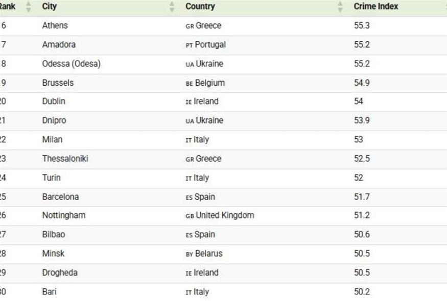Click the BY code beside Belarus

(x=189, y=254)
